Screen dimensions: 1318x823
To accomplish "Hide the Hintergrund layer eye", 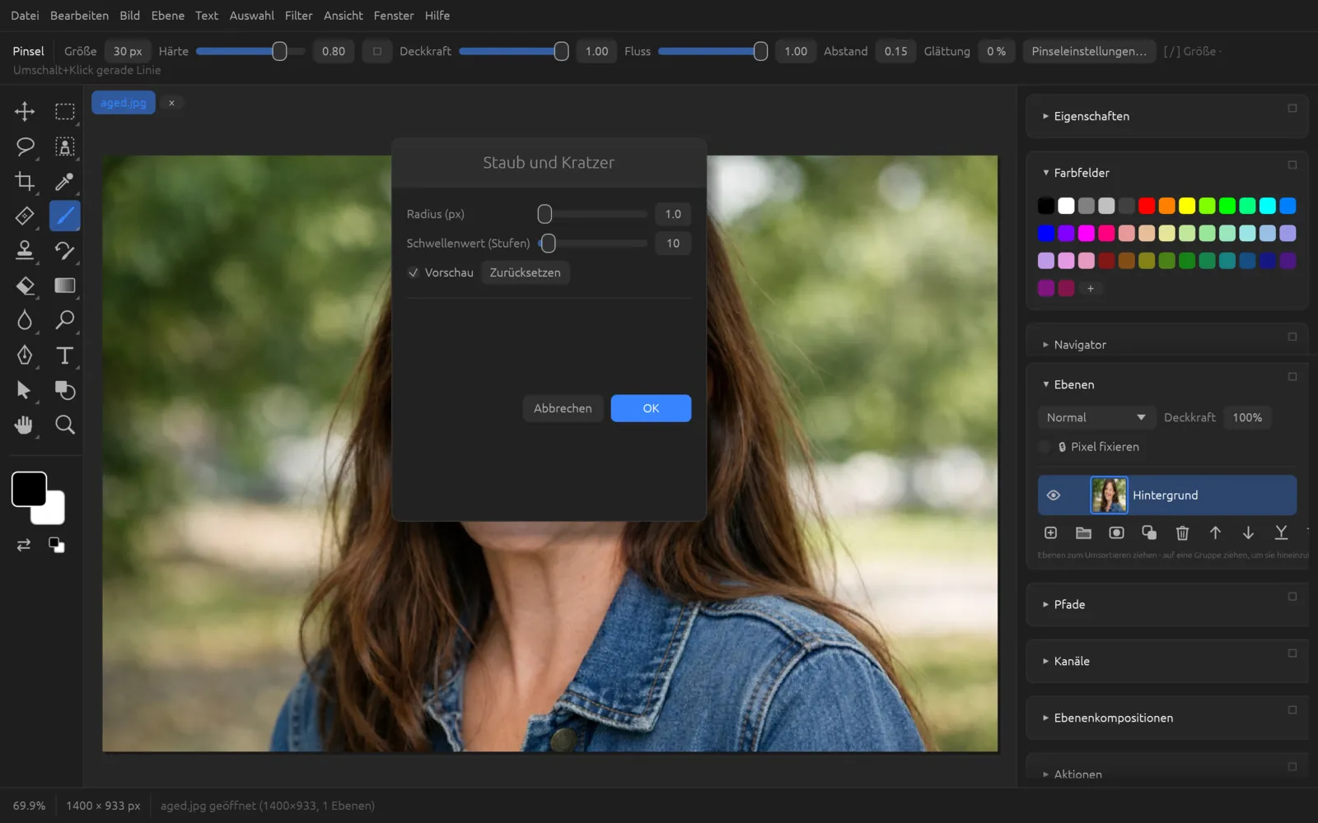I will tap(1053, 495).
